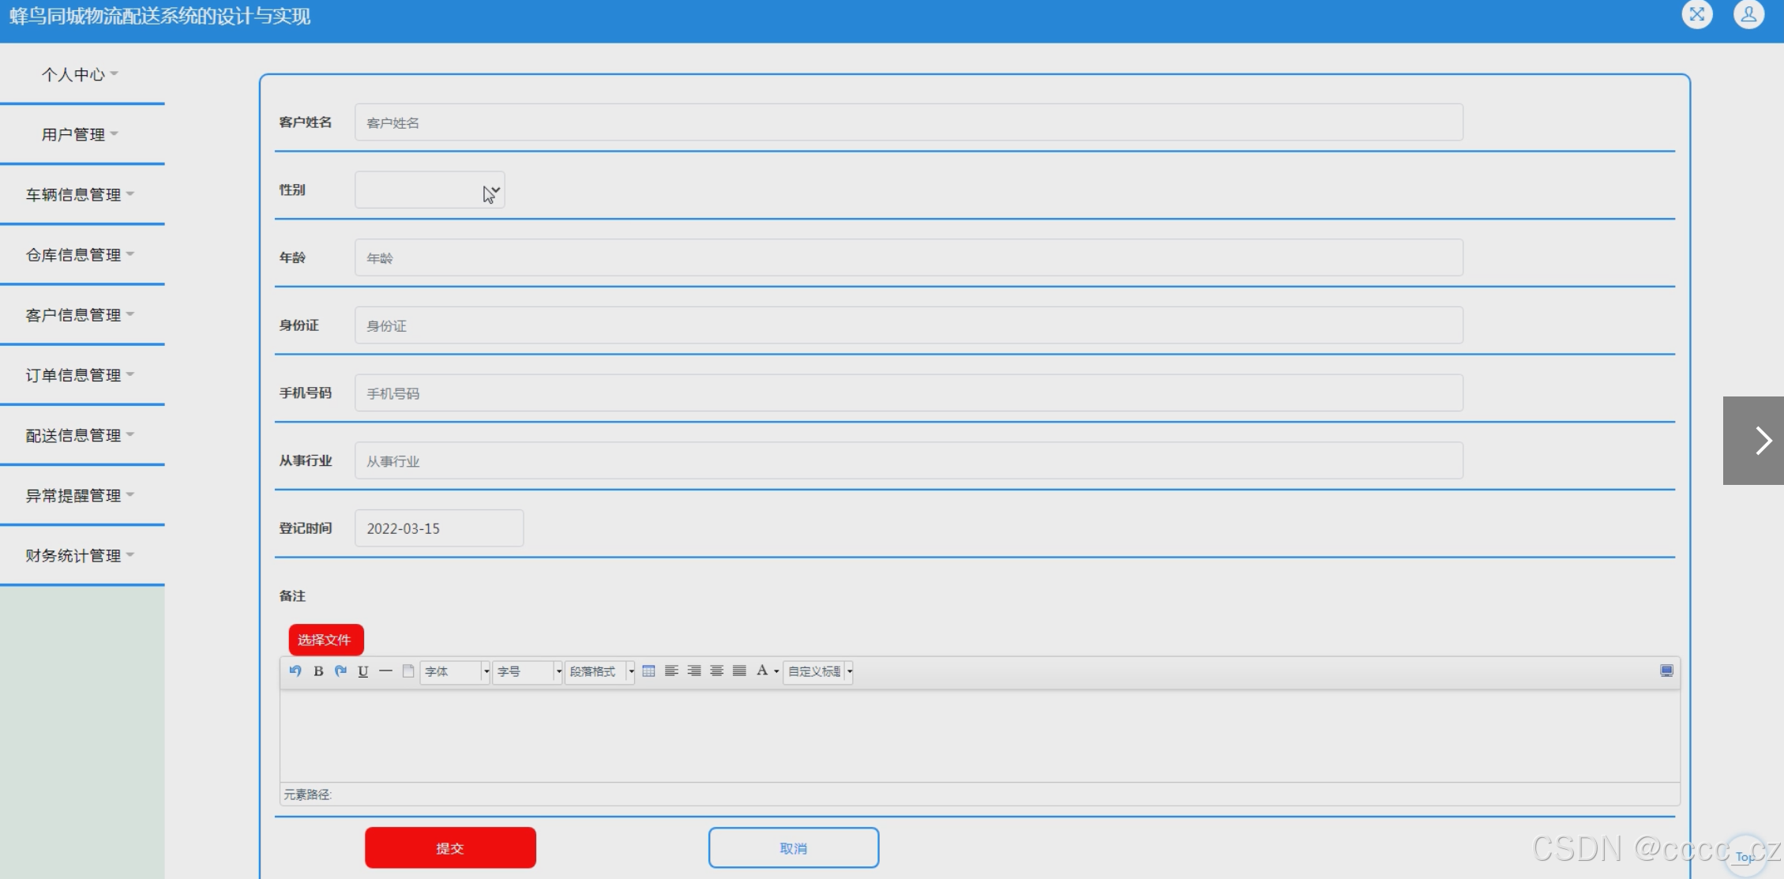Click the red 提交 submit button
The image size is (1784, 879).
click(x=450, y=847)
